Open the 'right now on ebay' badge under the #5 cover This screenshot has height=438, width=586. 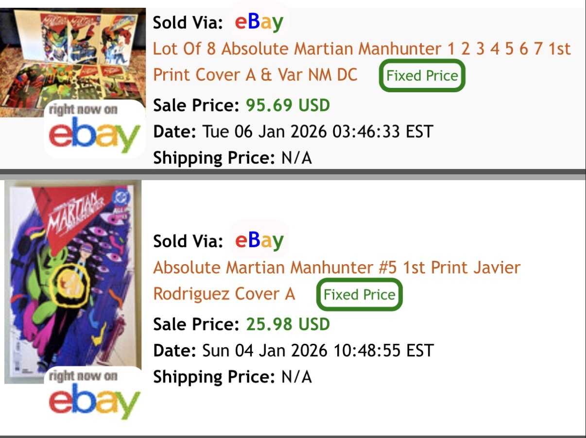[x=95, y=394]
